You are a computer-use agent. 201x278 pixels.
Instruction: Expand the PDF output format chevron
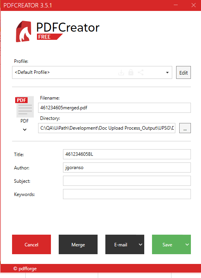click(25, 130)
